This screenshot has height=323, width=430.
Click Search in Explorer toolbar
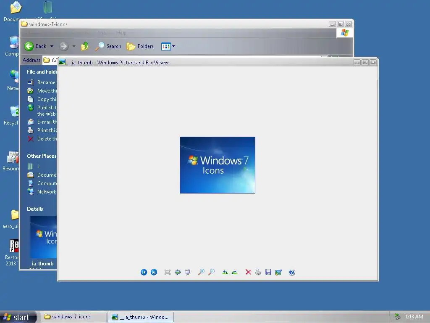(108, 46)
